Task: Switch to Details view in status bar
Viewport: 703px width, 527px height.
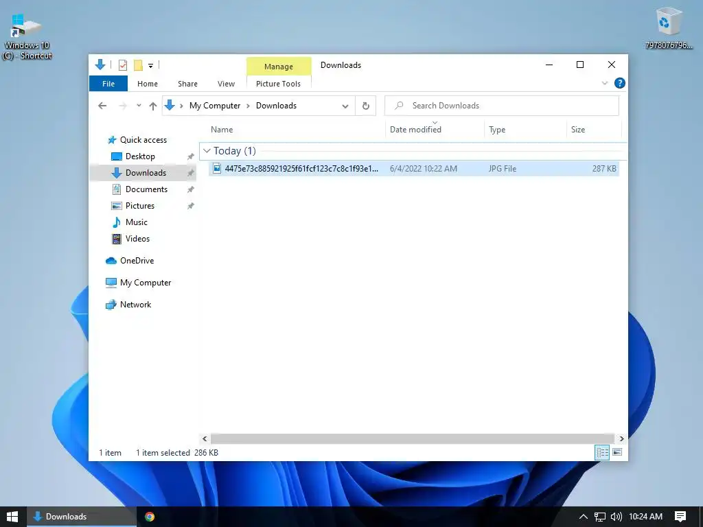Action: 601,453
